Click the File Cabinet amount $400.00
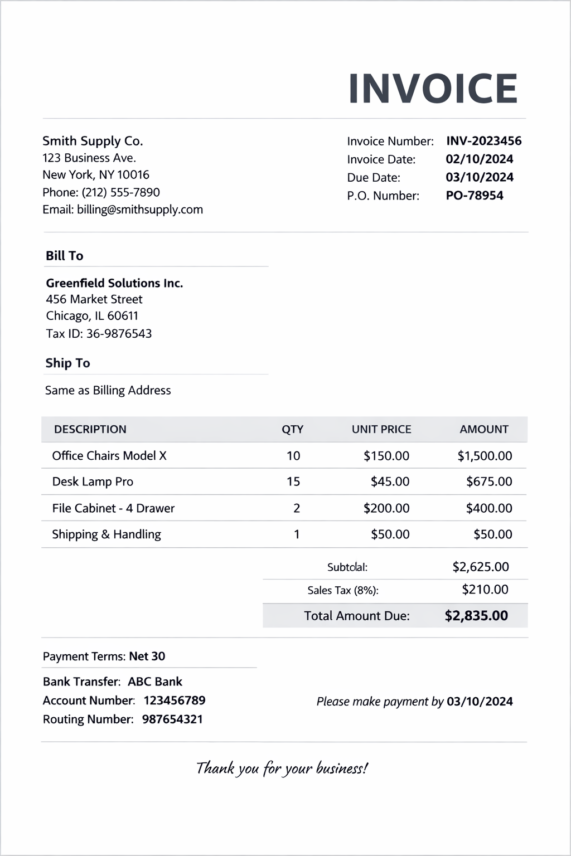571x856 pixels. tap(488, 508)
